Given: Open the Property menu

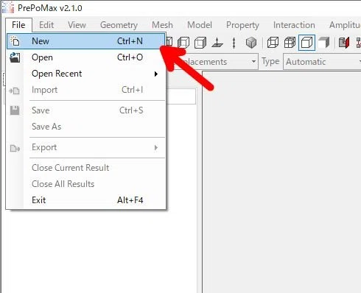Looking at the screenshot, I should (242, 25).
